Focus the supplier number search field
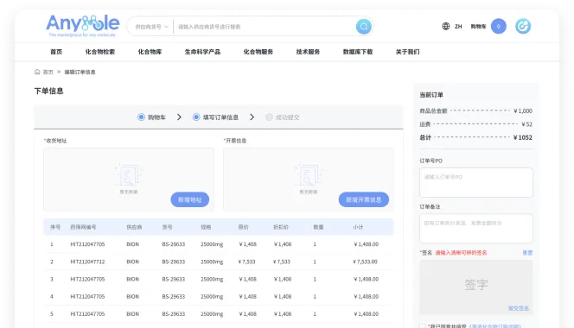The image size is (574, 328). 264,27
